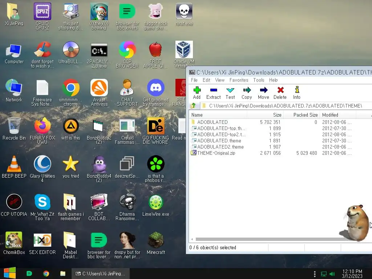Open Chrome from the taskbar
The height and width of the screenshot is (279, 372).
click(46, 274)
